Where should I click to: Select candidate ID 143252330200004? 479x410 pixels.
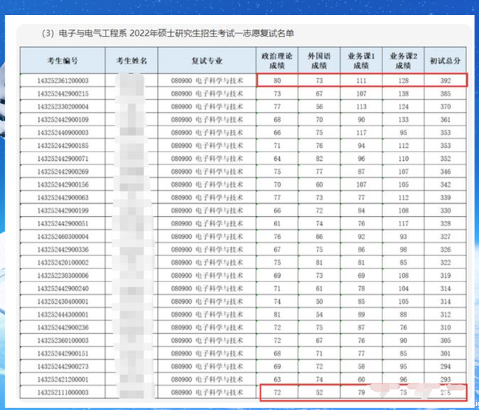coord(63,107)
